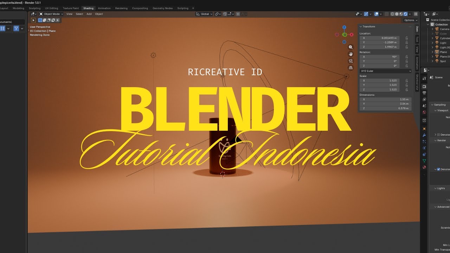
Task: Switch to Rendered shading mode sphere
Action: pyautogui.click(x=406, y=14)
